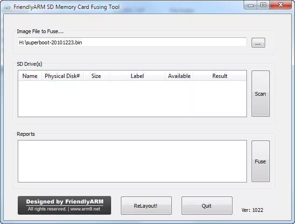This screenshot has width=295, height=224.
Task: Maximize the Fusing Tool window
Action: click(x=263, y=5)
